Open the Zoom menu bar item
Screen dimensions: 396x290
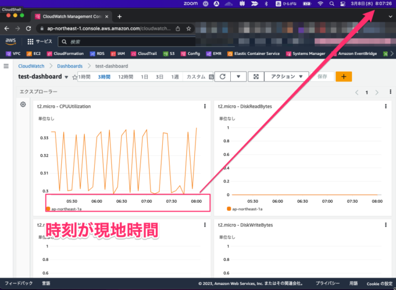(191, 4)
